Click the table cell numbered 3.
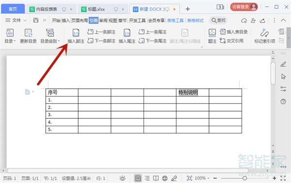 click(62, 115)
